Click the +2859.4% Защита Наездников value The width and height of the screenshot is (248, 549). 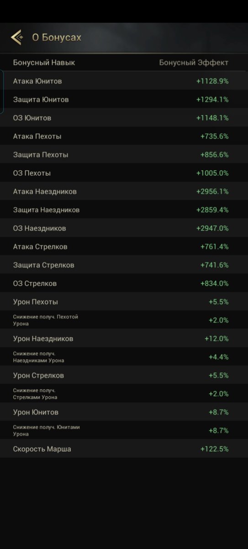(212, 210)
